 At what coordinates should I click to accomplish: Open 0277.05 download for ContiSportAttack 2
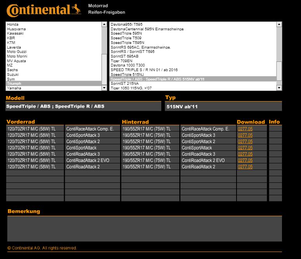tap(245, 142)
